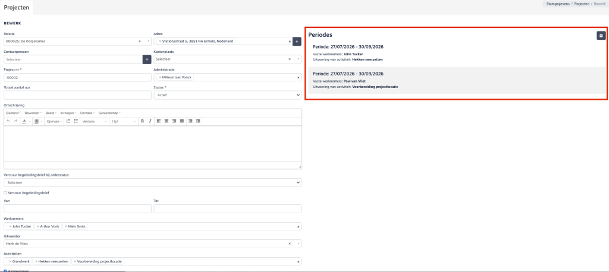Screen dimensions: 609x272
Task: Open the Status dropdown showing Actief
Action: pyautogui.click(x=228, y=95)
